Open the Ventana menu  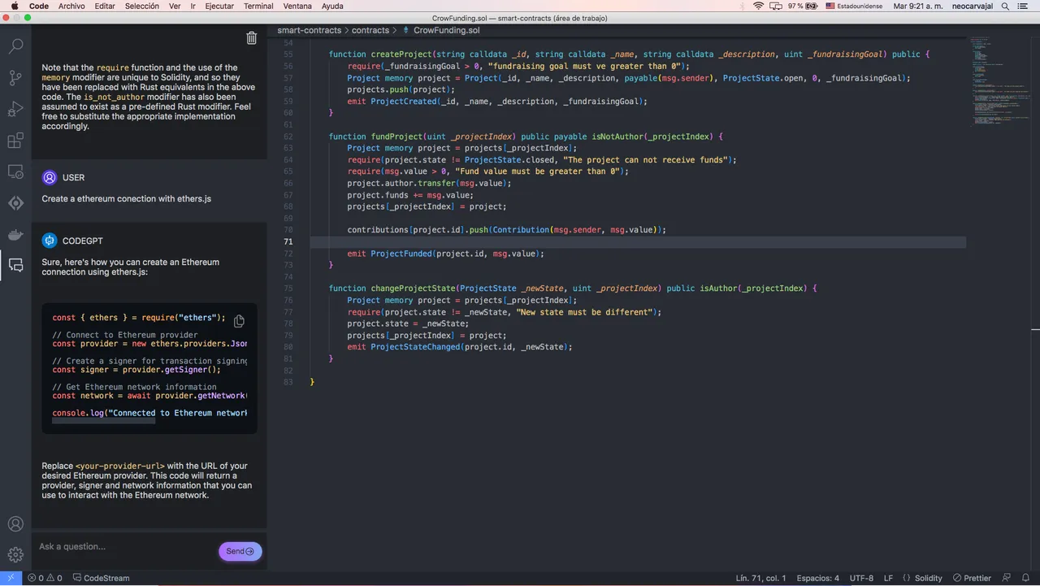pos(297,6)
